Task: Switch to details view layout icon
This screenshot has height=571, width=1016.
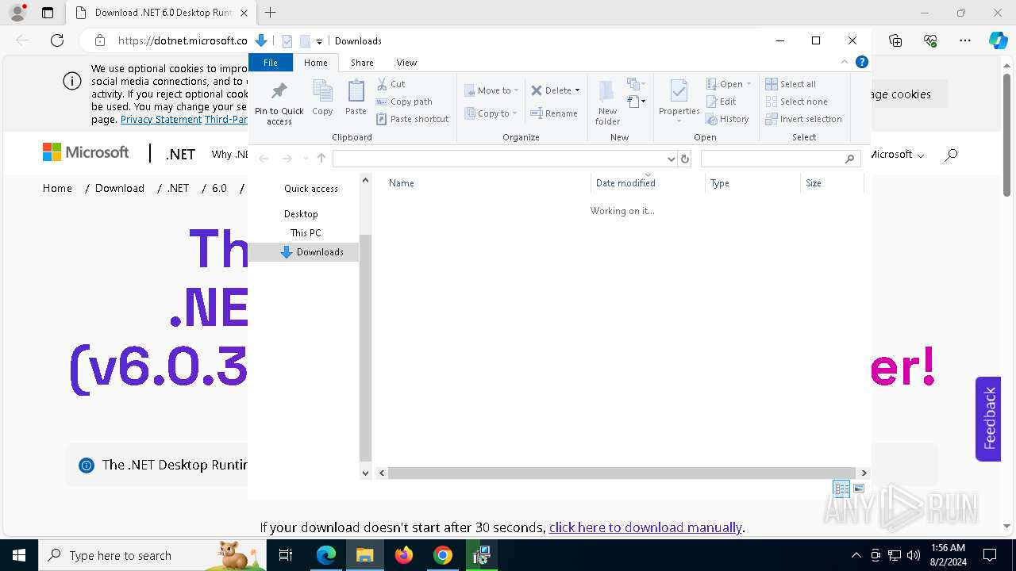Action: coord(841,489)
